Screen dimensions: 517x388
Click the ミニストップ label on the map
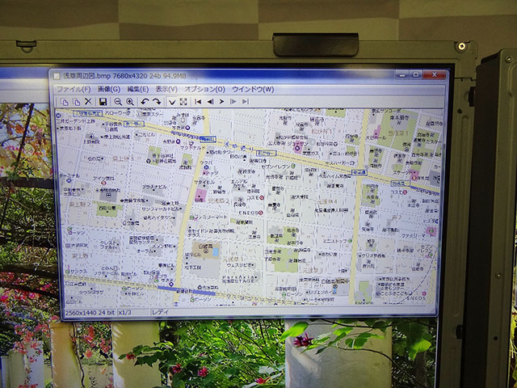pos(335,241)
